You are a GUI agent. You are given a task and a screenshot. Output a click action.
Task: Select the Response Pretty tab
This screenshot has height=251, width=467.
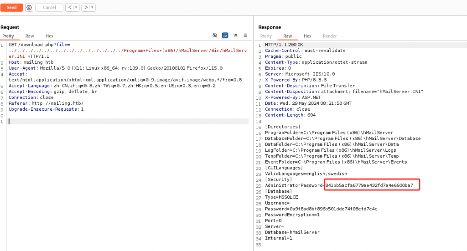coord(266,36)
